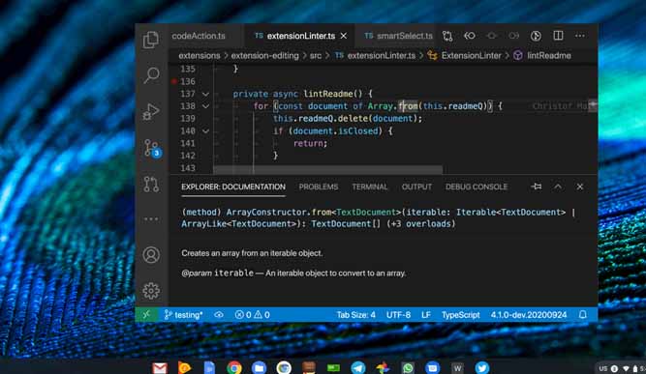Select language mode TypeScript
Screen dimensions: 646x374
coord(461,315)
